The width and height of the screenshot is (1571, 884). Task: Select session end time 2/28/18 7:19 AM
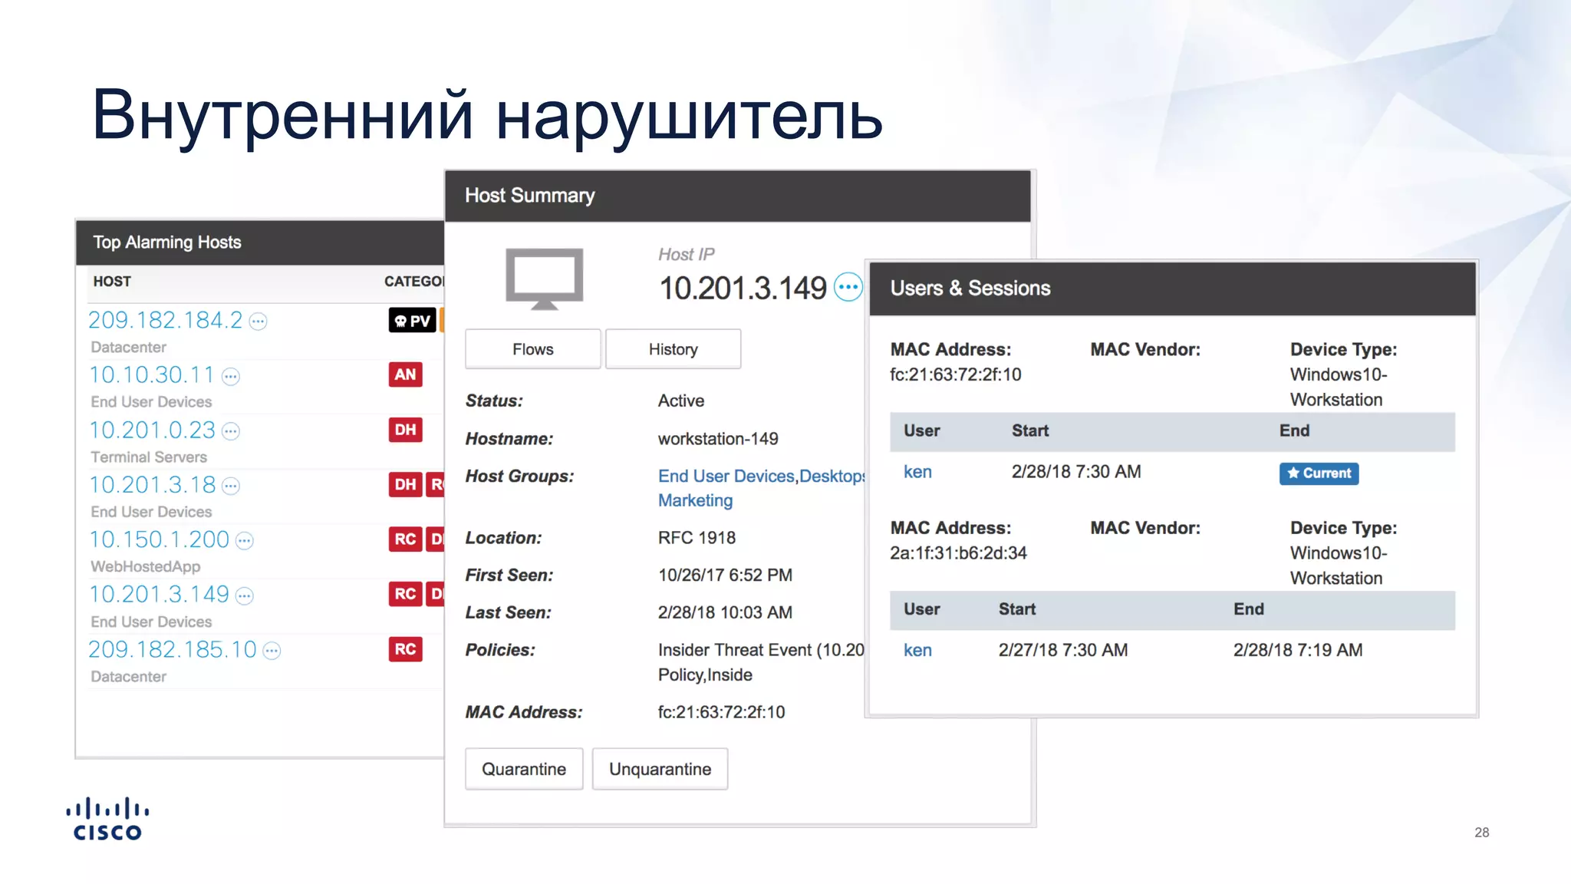(1298, 650)
